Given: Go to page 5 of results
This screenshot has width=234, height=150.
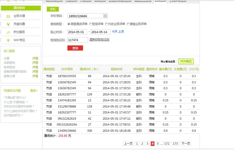Looking at the screenshot, I should tap(158, 144).
